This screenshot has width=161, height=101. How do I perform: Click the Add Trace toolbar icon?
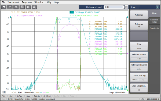pyautogui.click(x=16, y=7)
